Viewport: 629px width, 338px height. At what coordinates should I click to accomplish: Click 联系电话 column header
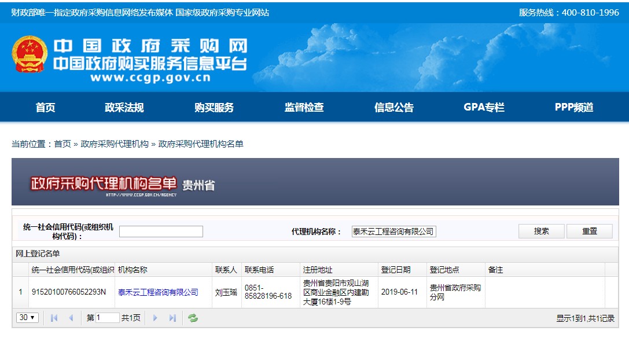(x=271, y=270)
